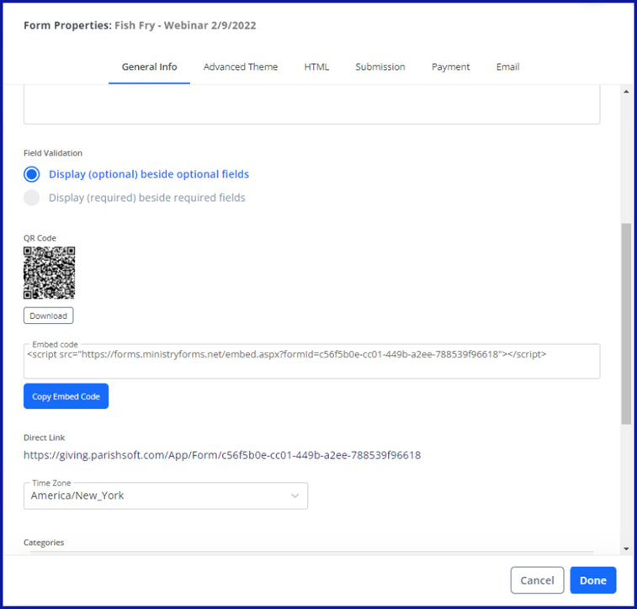Click the Direct Link URL text

(221, 455)
